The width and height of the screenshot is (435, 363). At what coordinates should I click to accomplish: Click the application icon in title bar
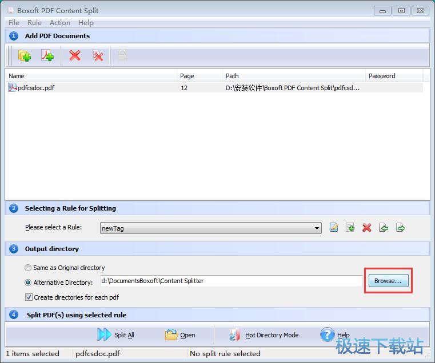10,10
